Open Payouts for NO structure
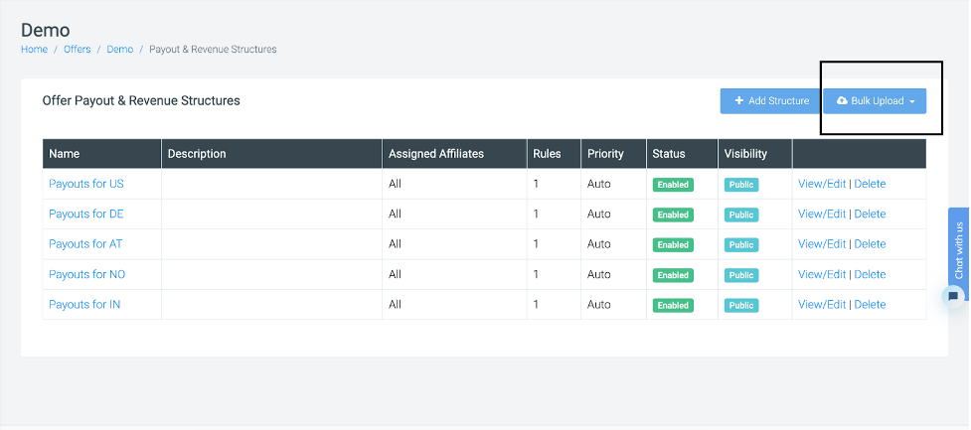This screenshot has width=971, height=430. pyautogui.click(x=86, y=274)
